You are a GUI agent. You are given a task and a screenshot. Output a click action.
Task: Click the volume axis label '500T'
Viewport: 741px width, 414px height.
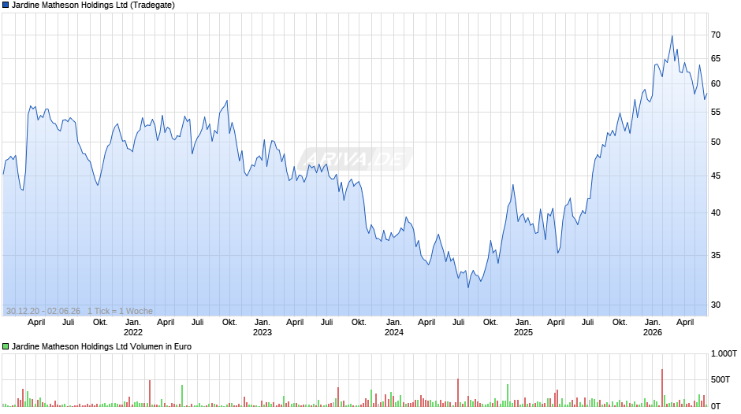tap(721, 379)
